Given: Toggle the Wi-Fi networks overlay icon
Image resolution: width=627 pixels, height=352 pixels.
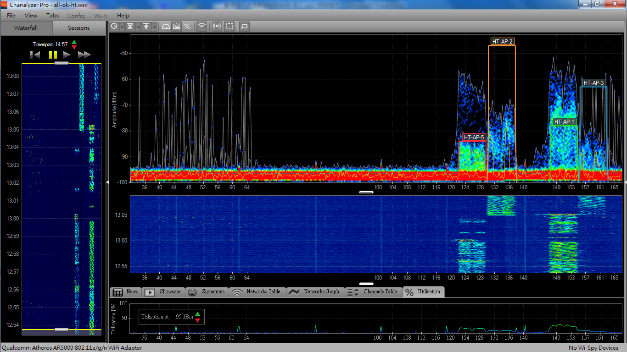Looking at the screenshot, I should pos(202,27).
